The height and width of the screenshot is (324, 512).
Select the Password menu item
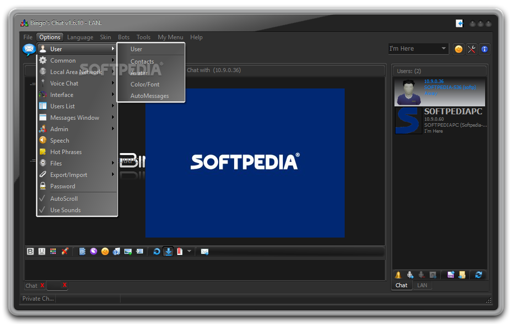[77, 186]
